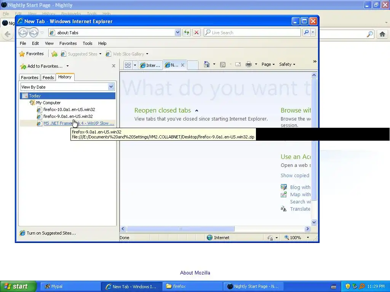The width and height of the screenshot is (390, 292).
Task: Click Turn on Suggested Sites link
Action: point(51,233)
